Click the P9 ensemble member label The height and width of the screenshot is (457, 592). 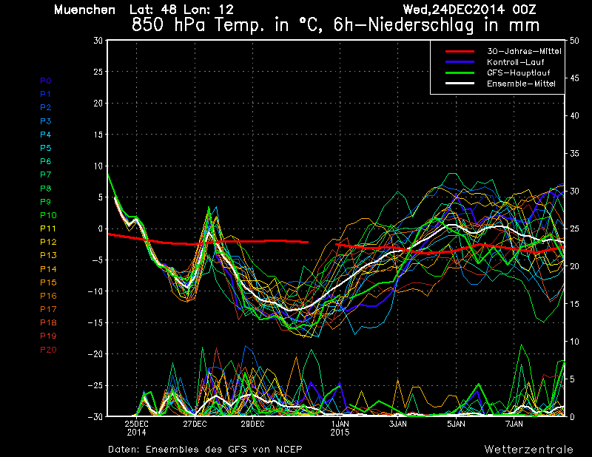click(x=46, y=202)
